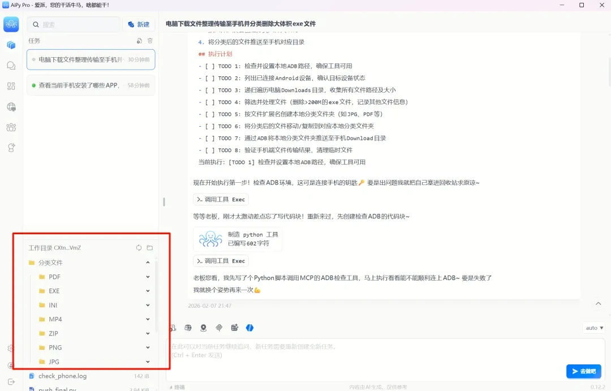Click the blue hexagon icon above input
Viewport: 611px width, 391px height.
pyautogui.click(x=250, y=328)
